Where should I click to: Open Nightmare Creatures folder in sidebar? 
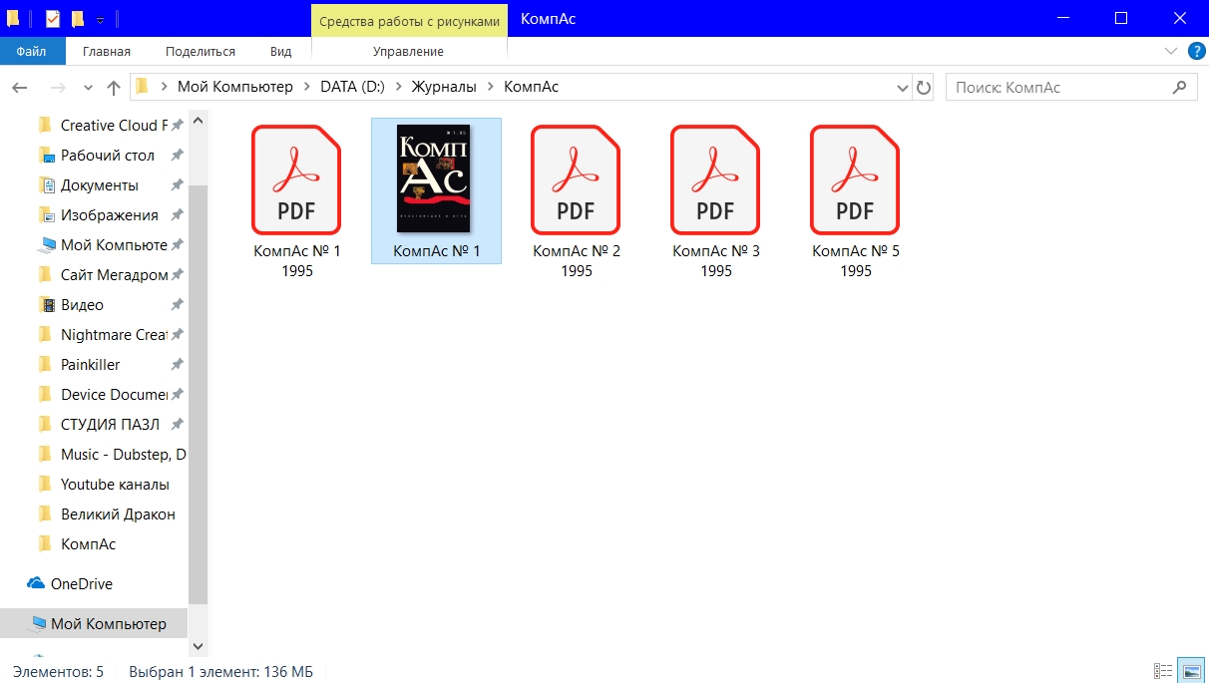coord(113,335)
